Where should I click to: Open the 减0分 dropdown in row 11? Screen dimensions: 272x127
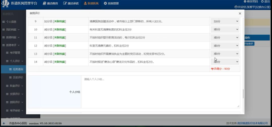[225, 37]
